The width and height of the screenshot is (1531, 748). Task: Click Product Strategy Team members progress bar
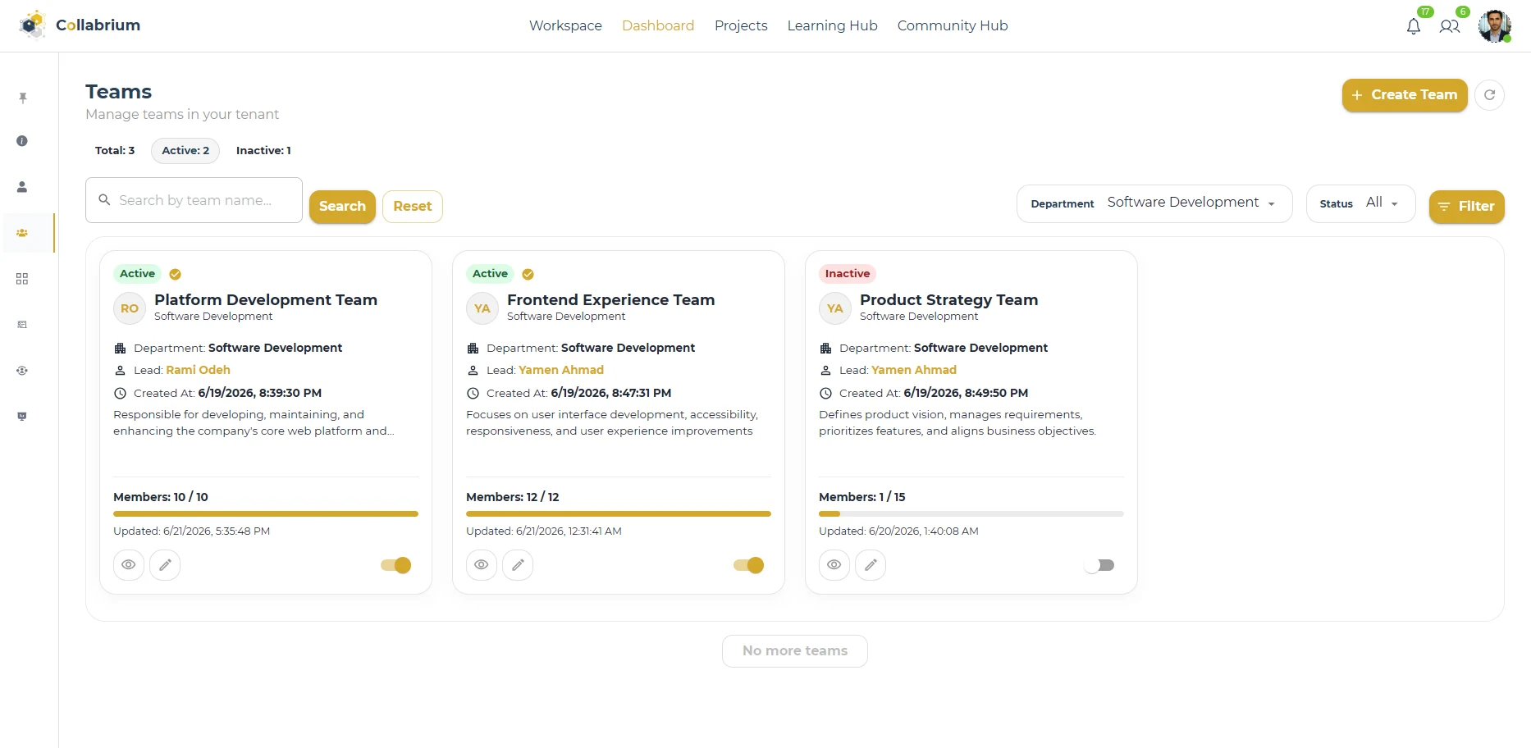click(x=971, y=514)
